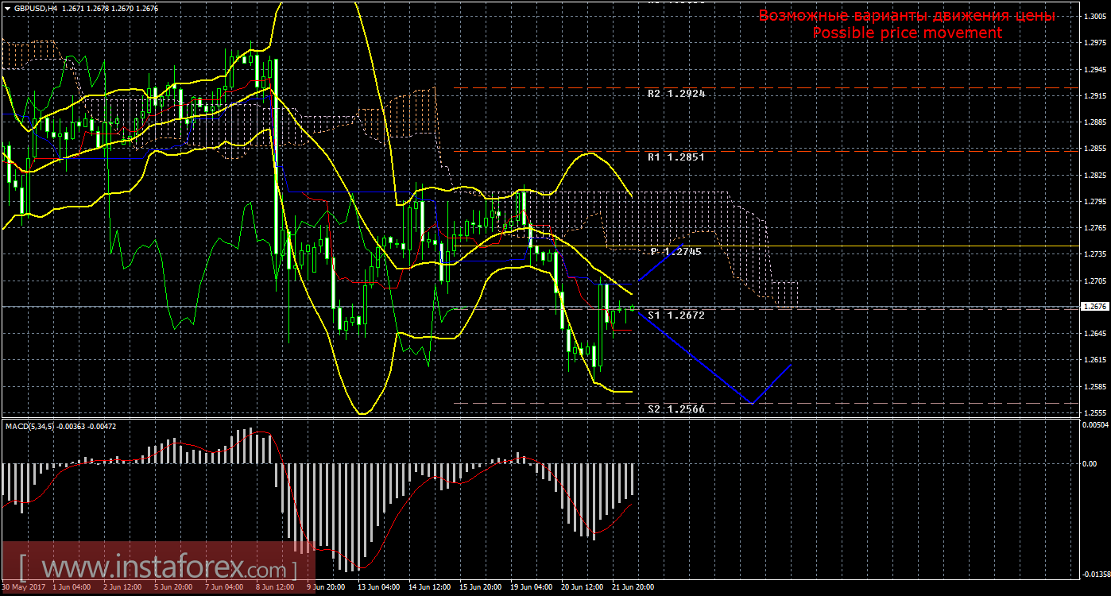Click the P 1.2745 pivot label

pyautogui.click(x=676, y=251)
